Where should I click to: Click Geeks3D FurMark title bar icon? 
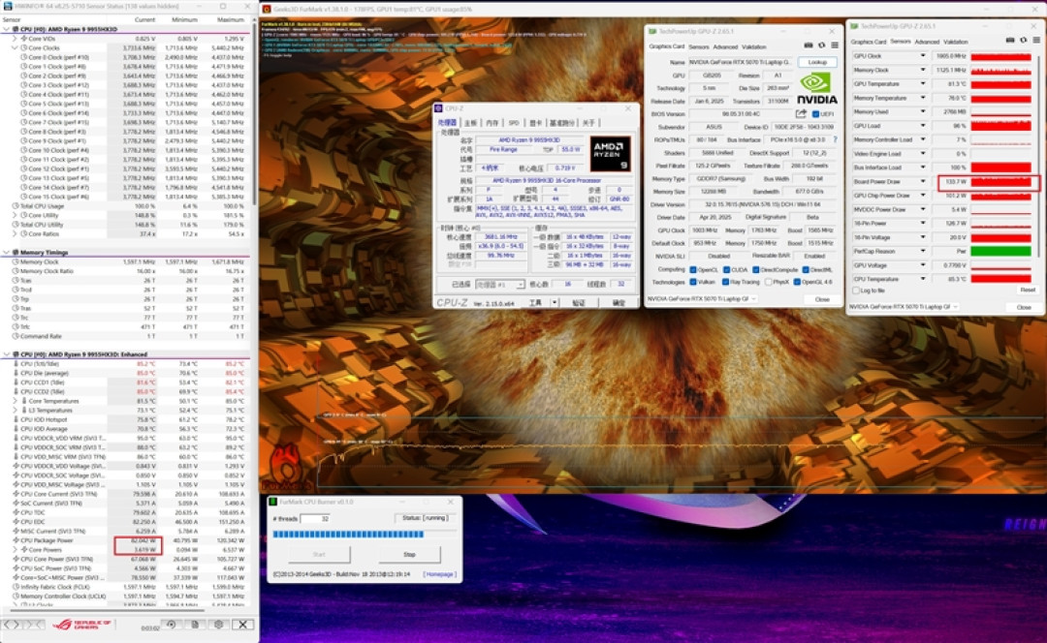[267, 9]
